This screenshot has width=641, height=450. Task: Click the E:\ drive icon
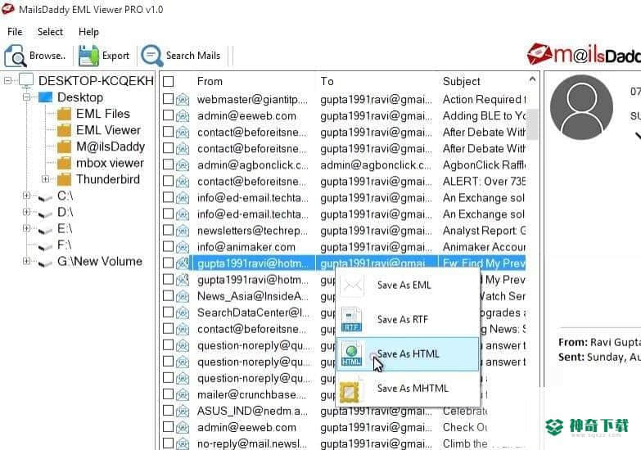pos(45,230)
